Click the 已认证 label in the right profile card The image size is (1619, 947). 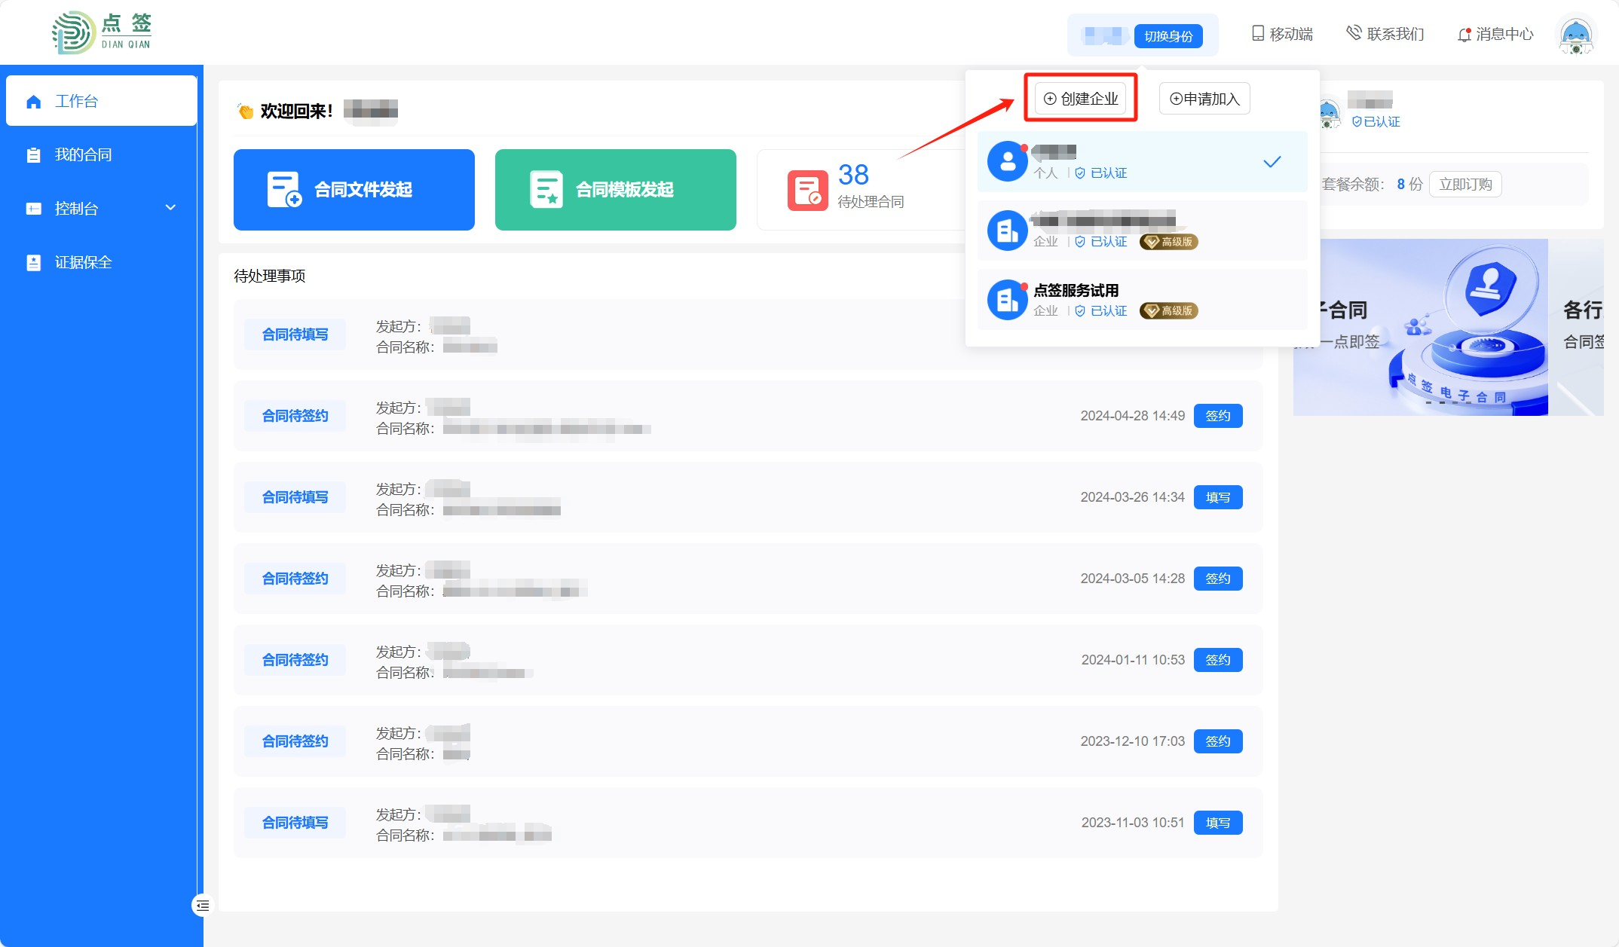1376,121
